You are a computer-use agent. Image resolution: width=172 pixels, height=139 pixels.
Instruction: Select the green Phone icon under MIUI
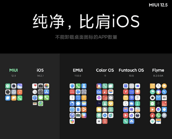pyautogui.click(x=20, y=98)
